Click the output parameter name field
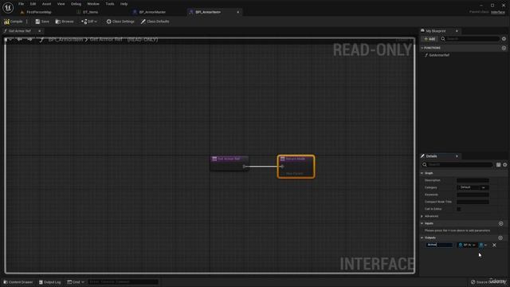The image size is (510, 287). [x=439, y=245]
